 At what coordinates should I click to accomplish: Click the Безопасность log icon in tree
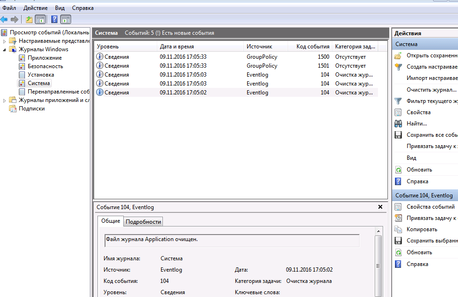pyautogui.click(x=22, y=66)
